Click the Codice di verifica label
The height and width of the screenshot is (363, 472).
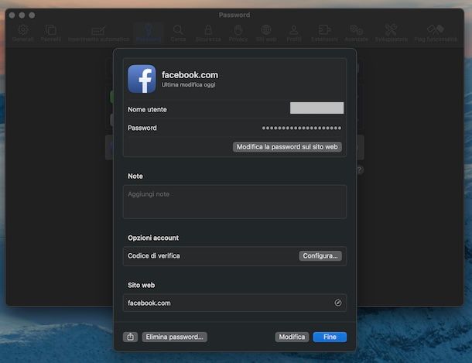[154, 256]
